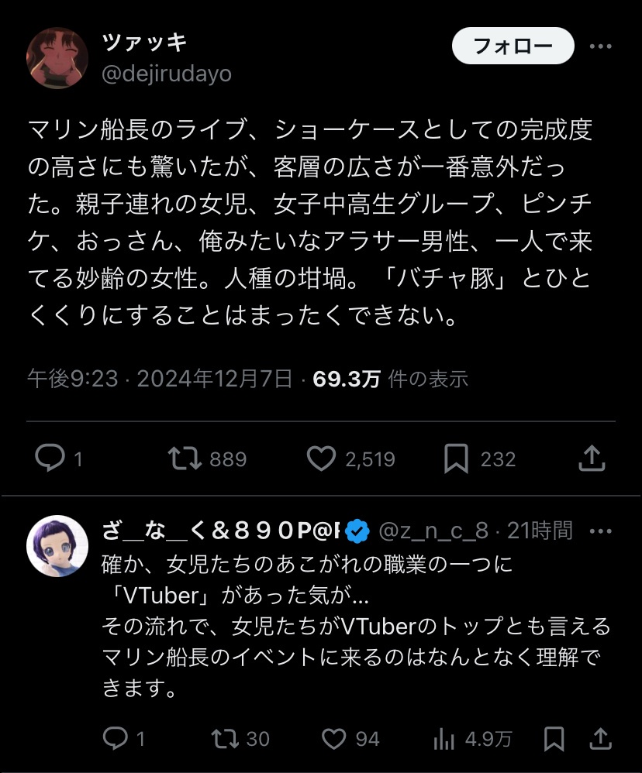The height and width of the screenshot is (773, 642).
Task: Open ツァッキ's profile picture
Action: (x=57, y=57)
